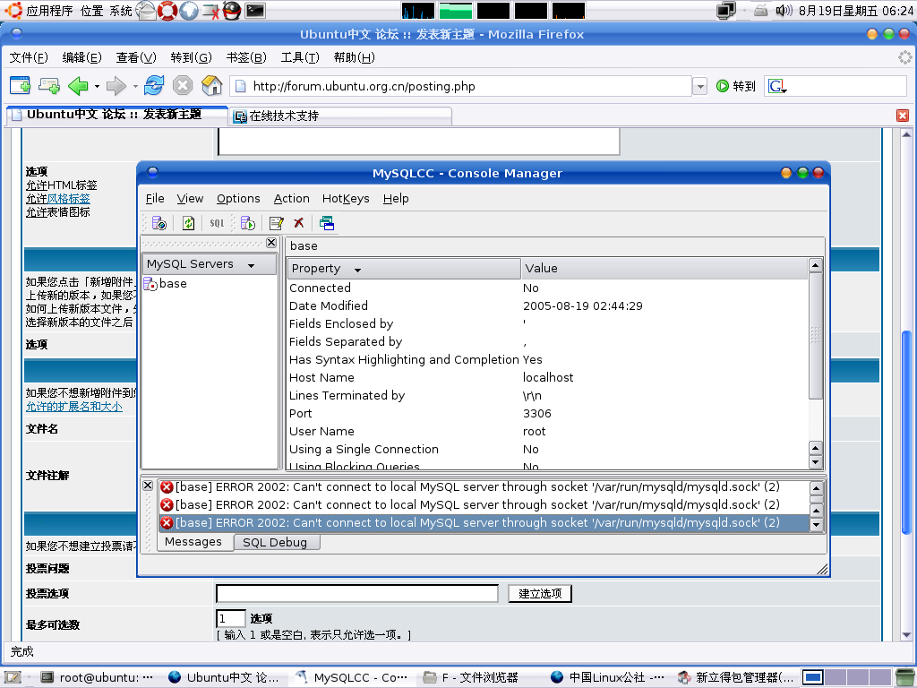Click the connect-to-server icon in MySQLCC toolbar
Viewport: 917px width, 688px height.
pyautogui.click(x=159, y=223)
